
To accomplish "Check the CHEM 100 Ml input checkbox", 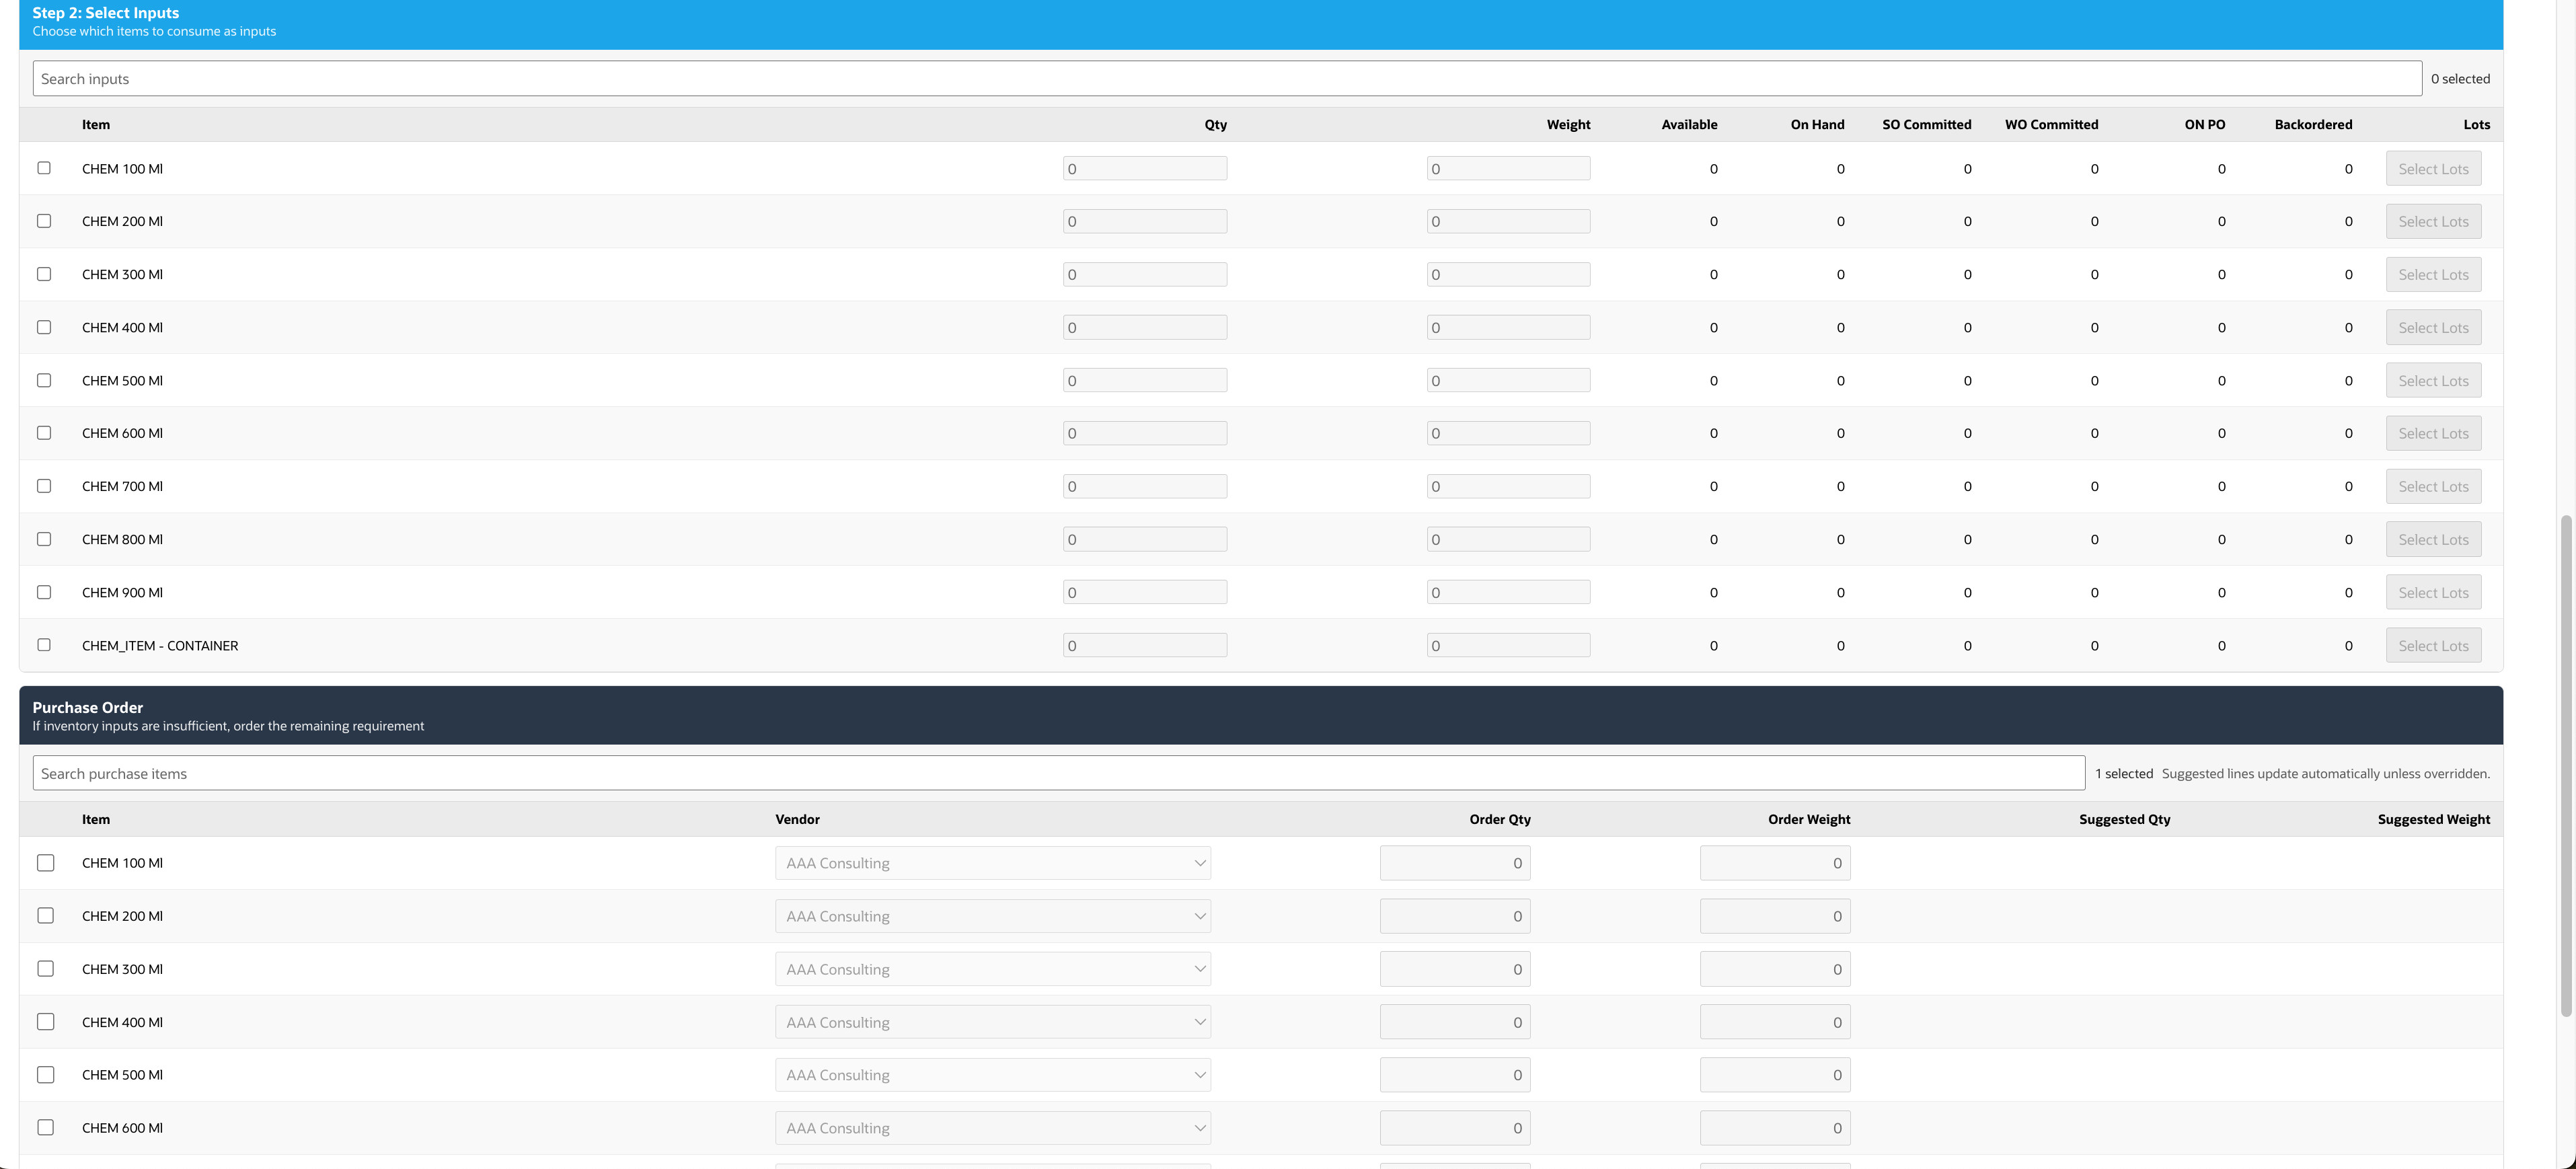I will (44, 168).
